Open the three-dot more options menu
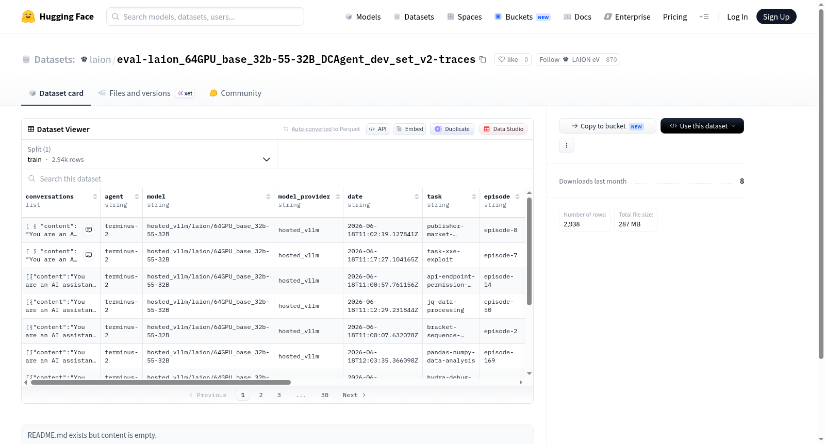The image size is (825, 444). [x=567, y=145]
